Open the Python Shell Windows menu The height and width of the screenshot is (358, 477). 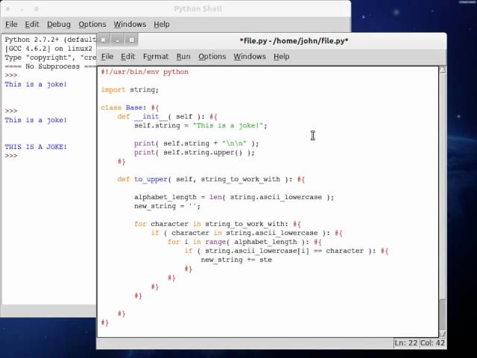(x=130, y=24)
